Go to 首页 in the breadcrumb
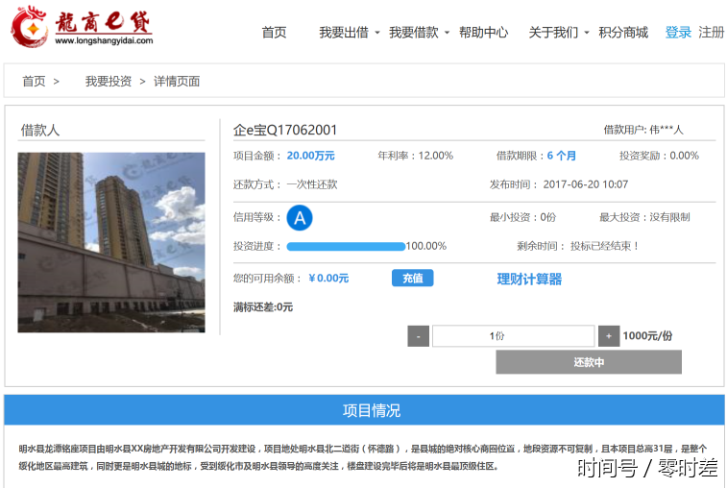Screen dimensions: 727x488 coord(34,82)
